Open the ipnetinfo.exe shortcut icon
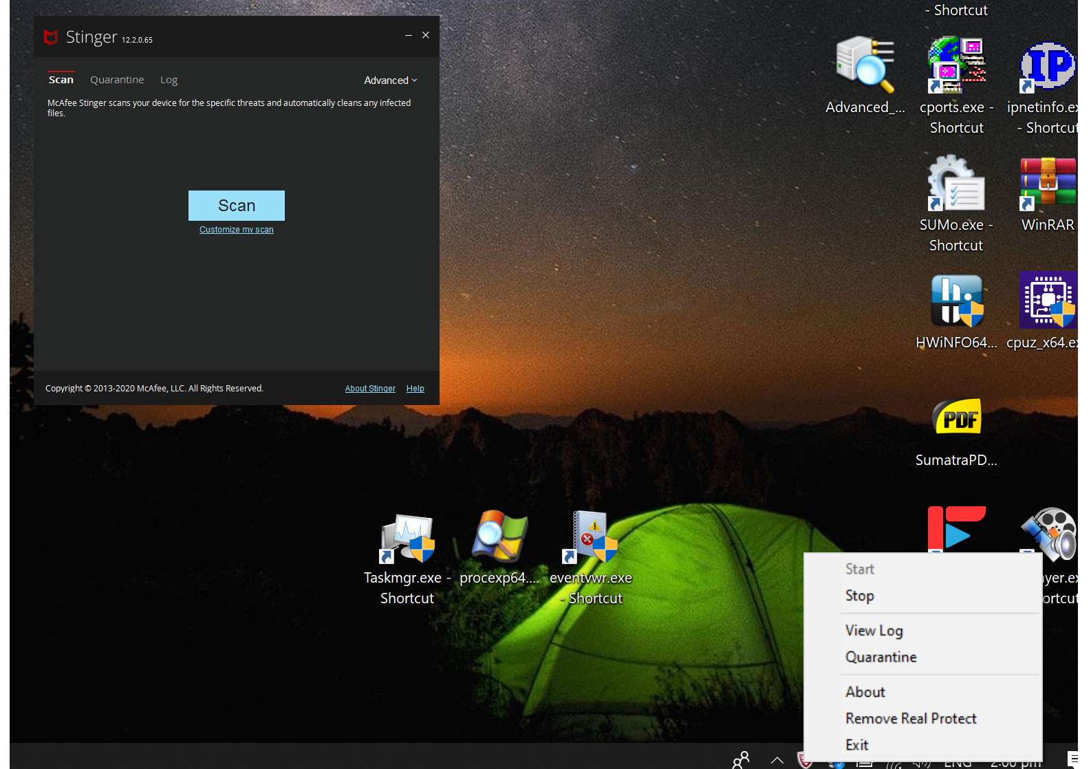The width and height of the screenshot is (1091, 769). [x=1048, y=65]
